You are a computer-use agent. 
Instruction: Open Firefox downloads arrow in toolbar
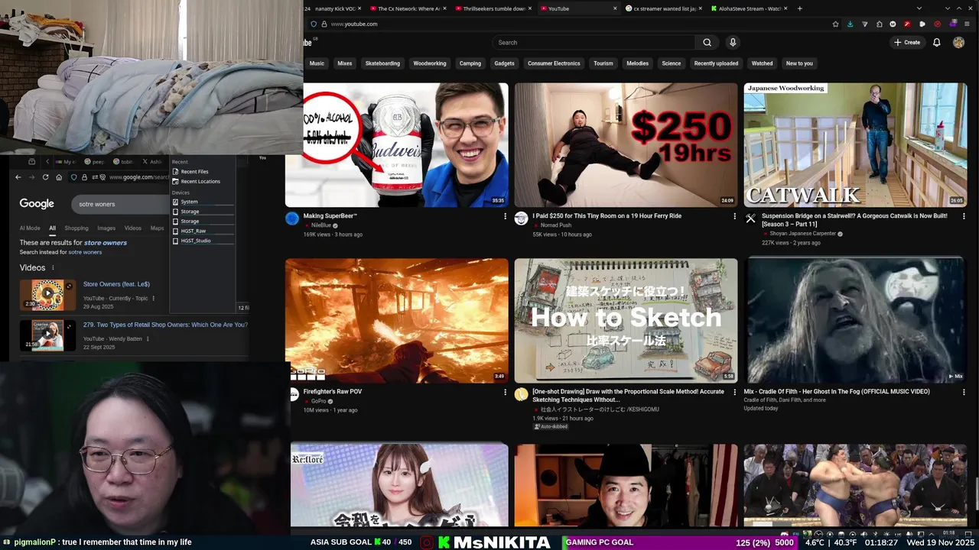point(850,24)
